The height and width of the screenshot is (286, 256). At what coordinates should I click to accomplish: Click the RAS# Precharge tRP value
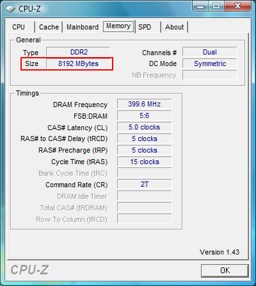(145, 150)
